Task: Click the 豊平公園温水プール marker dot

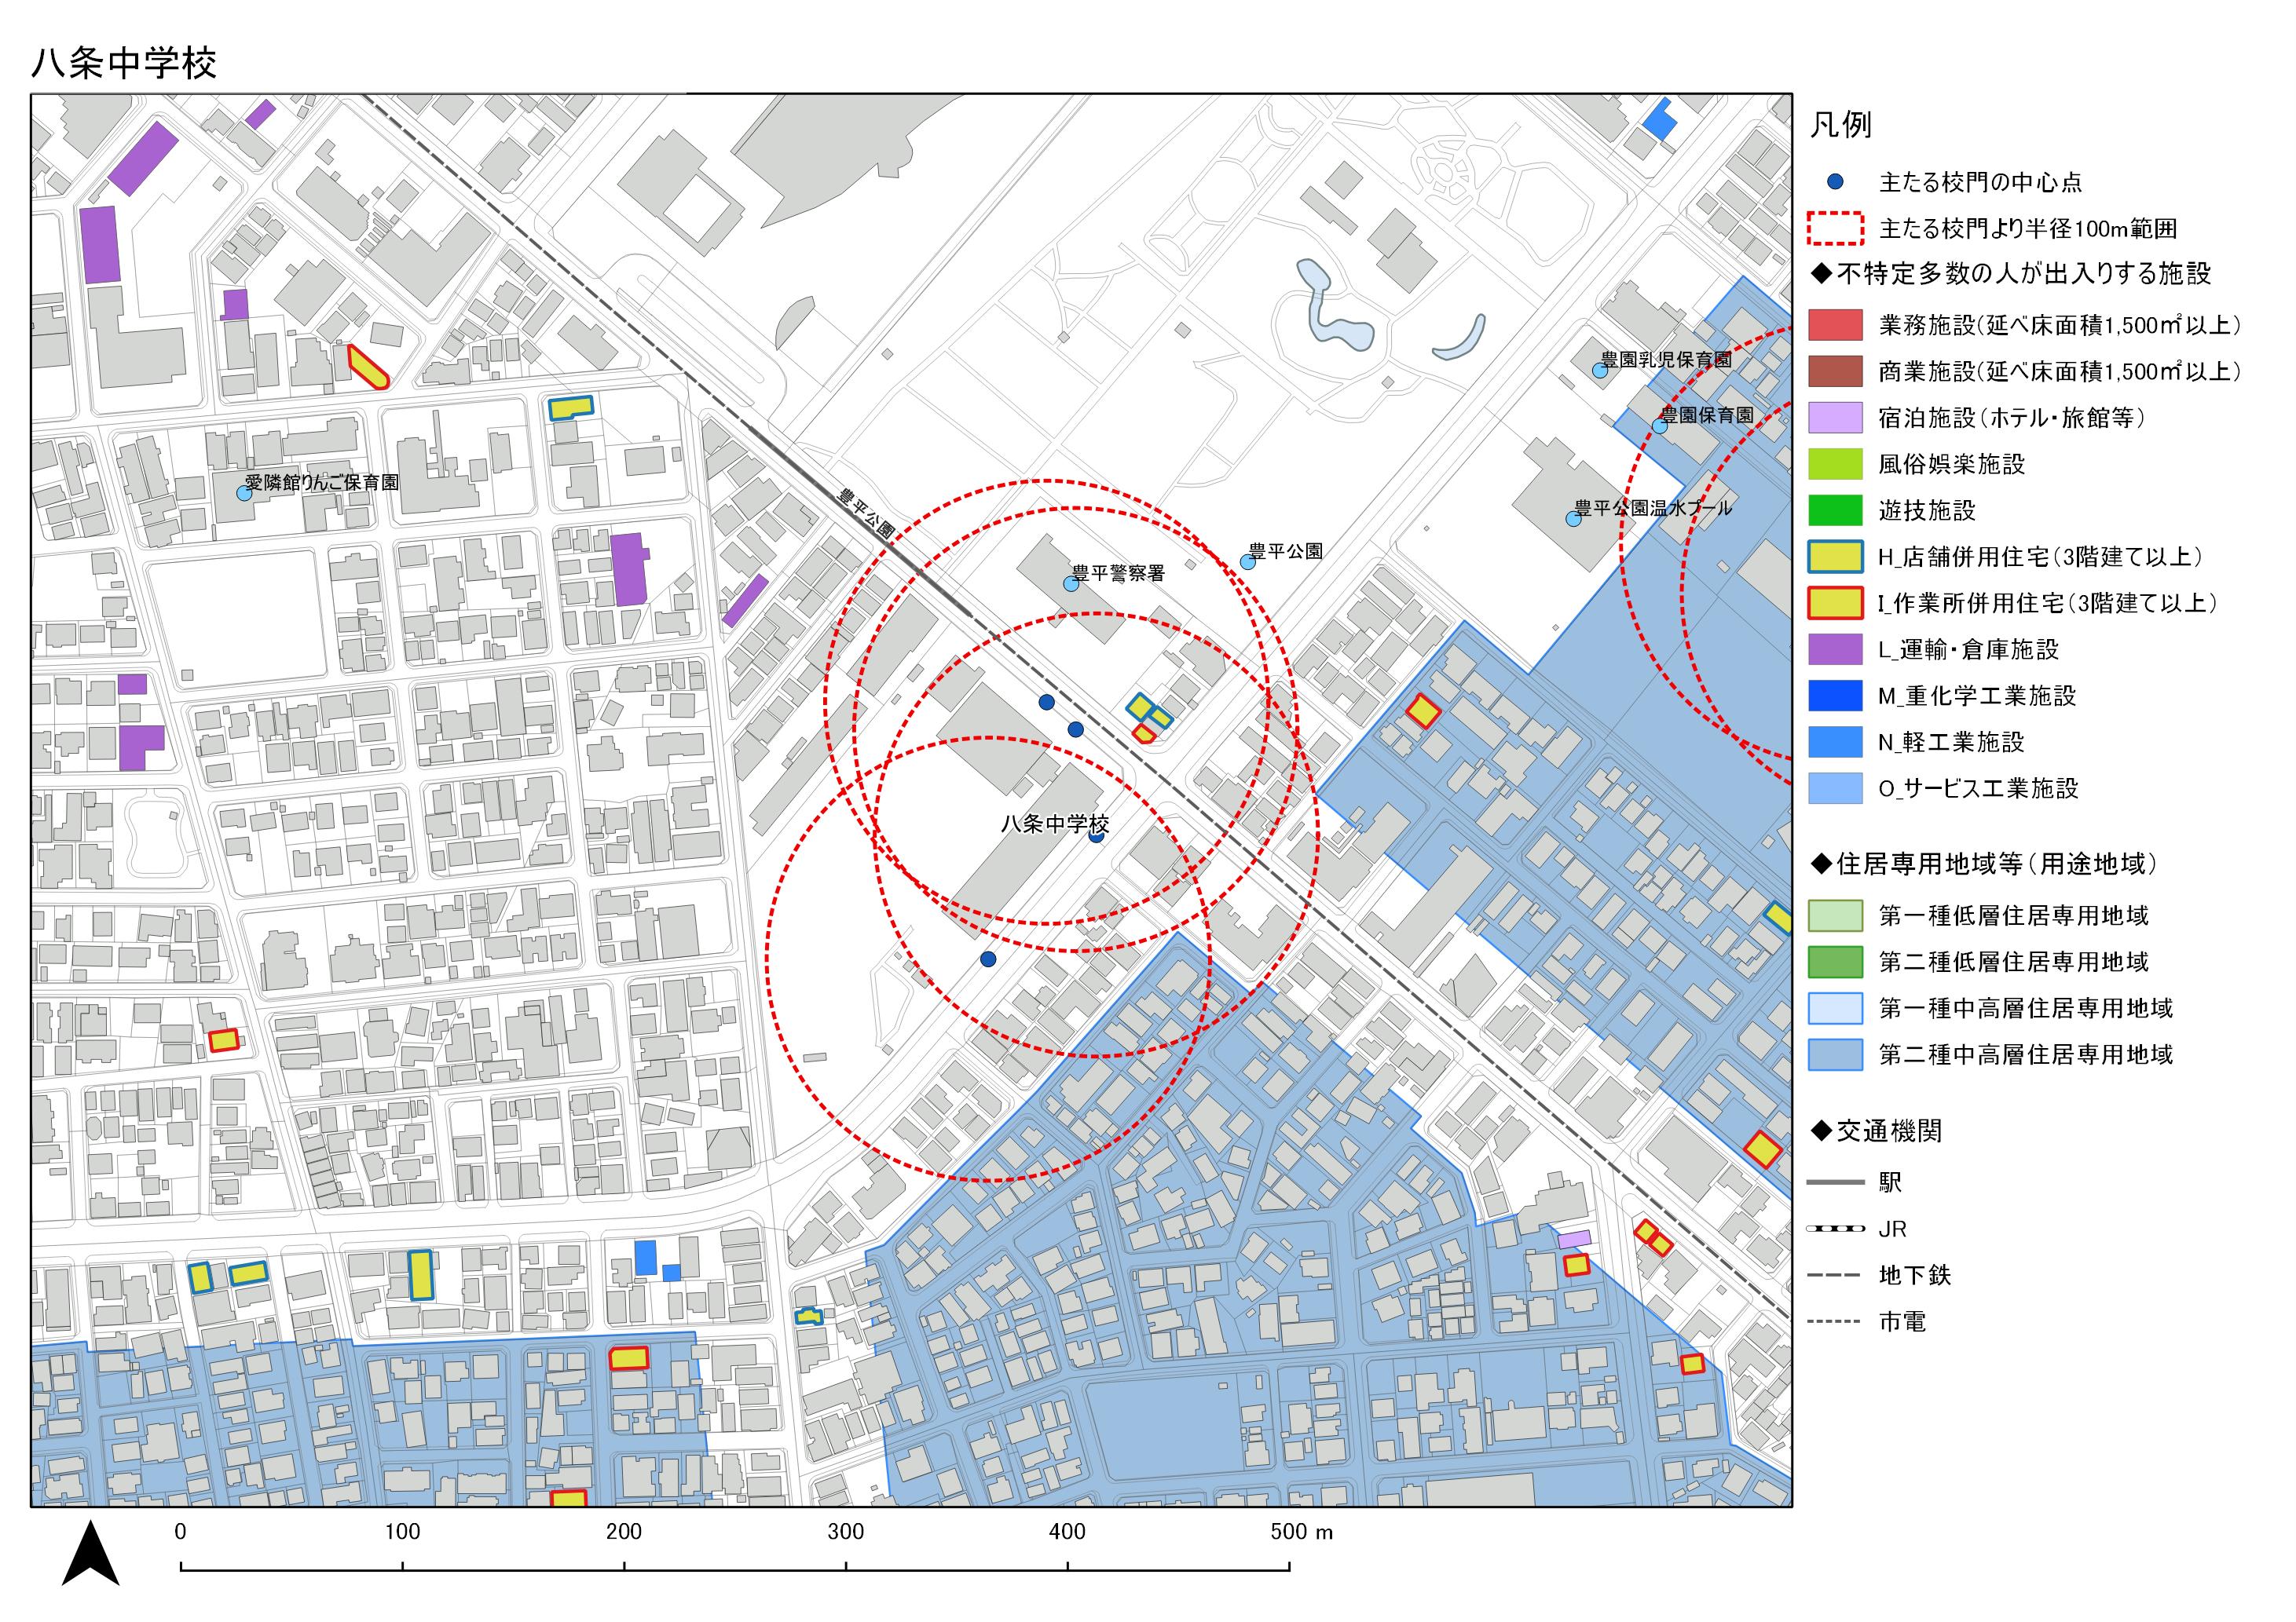Action: tap(1573, 519)
